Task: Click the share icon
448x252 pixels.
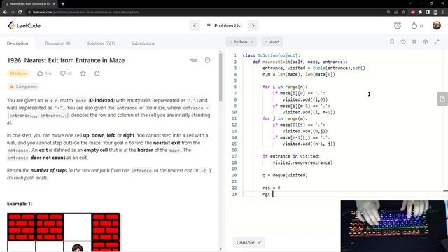Action: coord(97,73)
